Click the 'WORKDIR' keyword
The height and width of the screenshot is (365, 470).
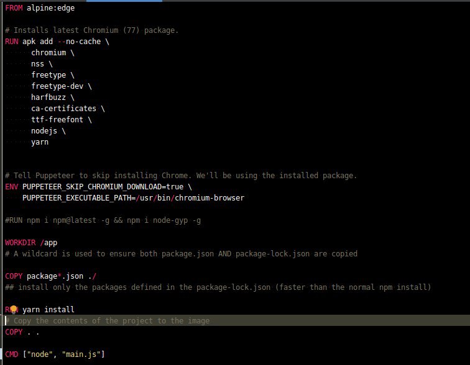[21, 243]
